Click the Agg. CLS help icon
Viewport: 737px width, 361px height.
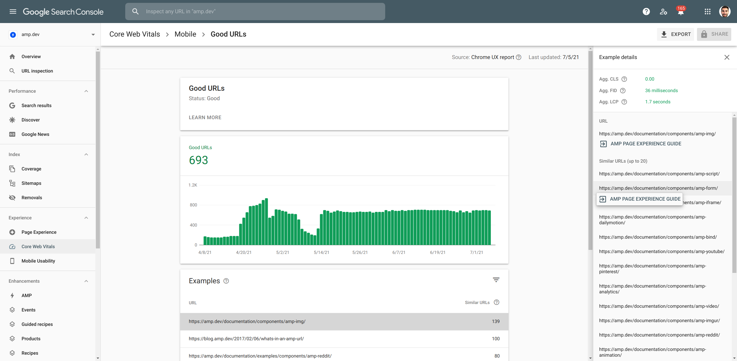(624, 79)
